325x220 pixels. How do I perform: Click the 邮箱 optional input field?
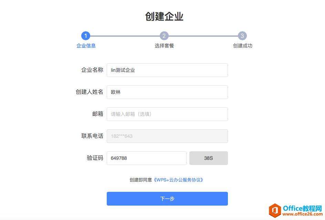(167, 114)
